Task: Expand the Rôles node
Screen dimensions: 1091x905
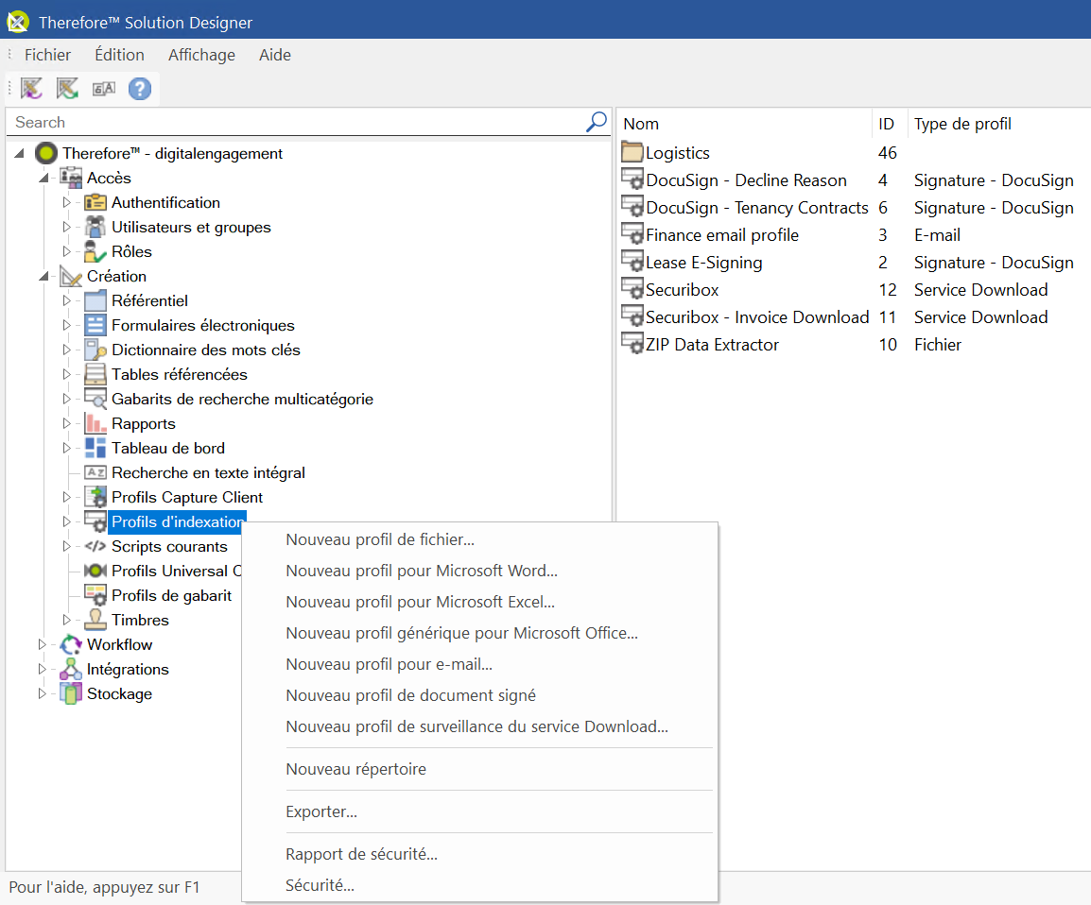Action: pos(67,251)
